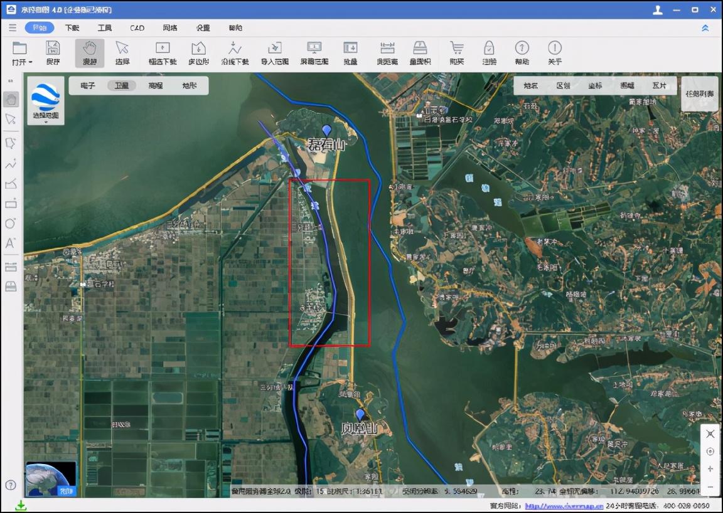Follow the website link in the status bar
The width and height of the screenshot is (723, 513).
[x=564, y=506]
